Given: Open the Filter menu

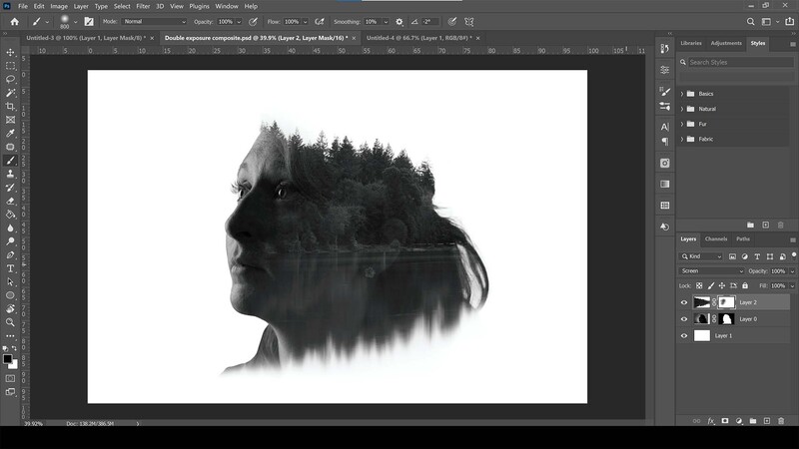Looking at the screenshot, I should (x=143, y=7).
